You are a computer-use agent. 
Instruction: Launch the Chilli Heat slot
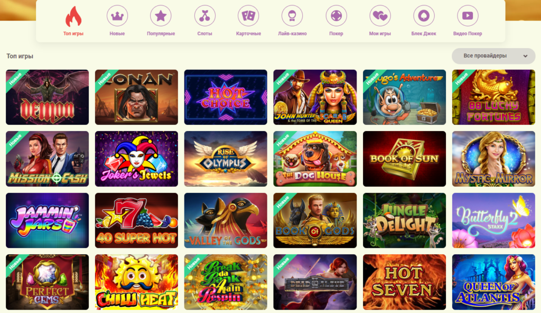pyautogui.click(x=137, y=282)
